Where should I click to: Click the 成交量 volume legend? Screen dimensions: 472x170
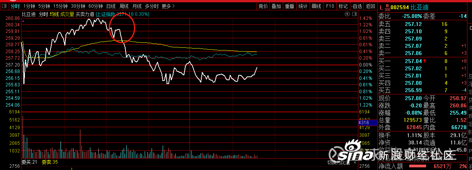click(67, 14)
